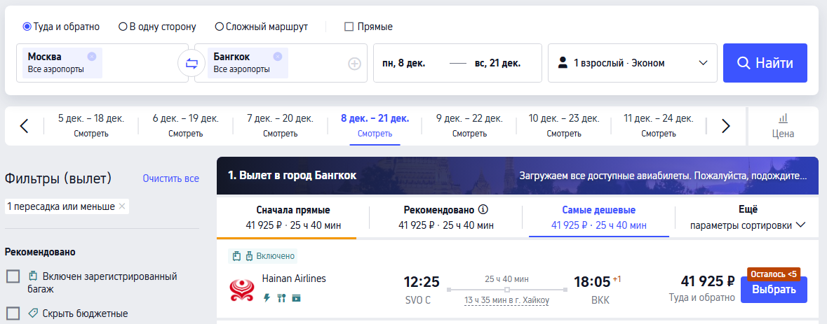Enable the 'Прямые' direct flights checkbox
The height and width of the screenshot is (324, 827).
pyautogui.click(x=349, y=27)
